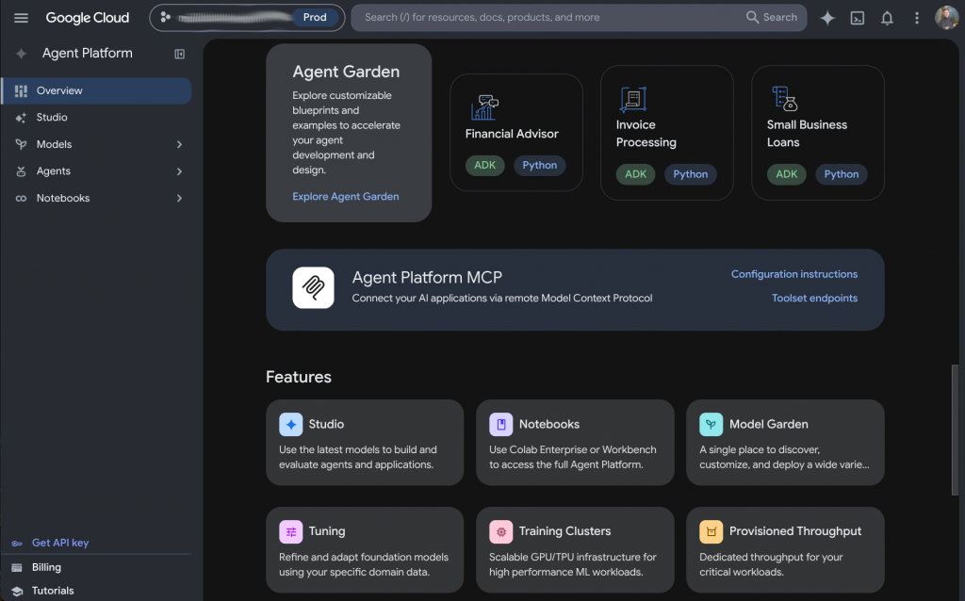Click the Notebooks feature card icon

pyautogui.click(x=501, y=425)
